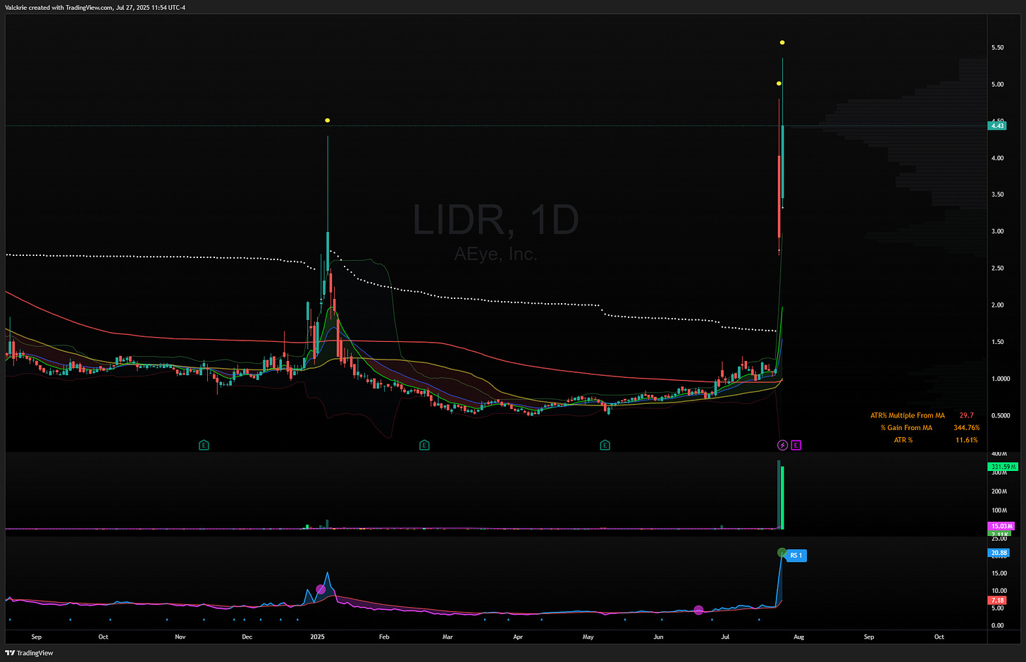Click the "29.7" ATR multiple value
This screenshot has height=662, width=1026.
pos(966,416)
